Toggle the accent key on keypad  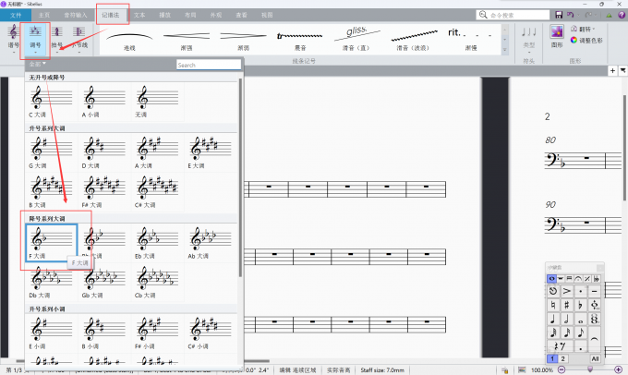pyautogui.click(x=567, y=291)
